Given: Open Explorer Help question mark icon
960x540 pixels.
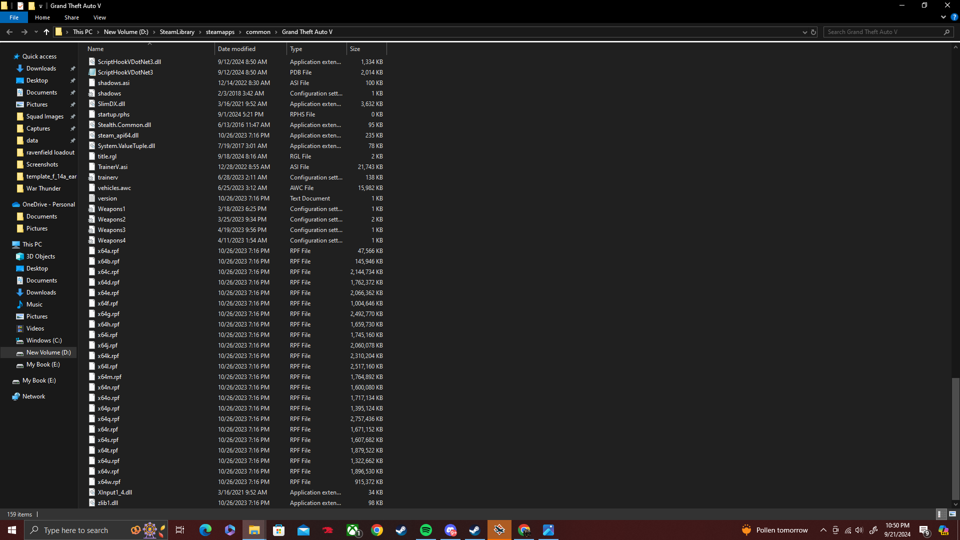Looking at the screenshot, I should [954, 17].
